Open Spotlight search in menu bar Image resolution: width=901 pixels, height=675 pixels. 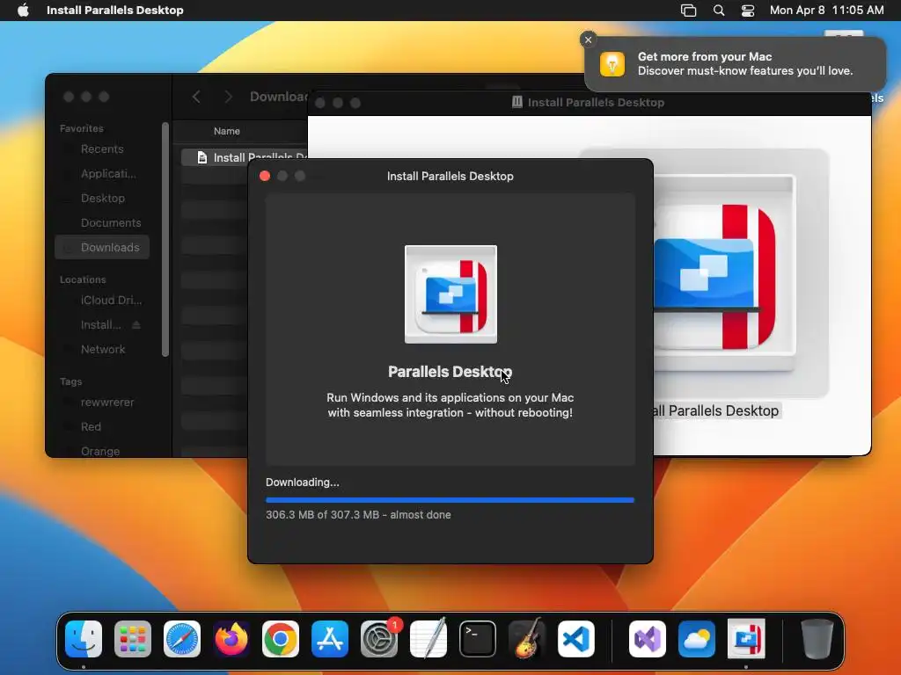718,11
